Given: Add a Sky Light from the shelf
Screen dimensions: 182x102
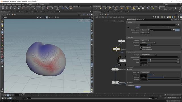Looking at the screenshot, I should pyautogui.click(x=139, y=9).
